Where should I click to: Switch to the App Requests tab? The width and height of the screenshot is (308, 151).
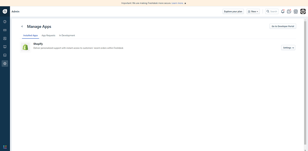tap(48, 36)
